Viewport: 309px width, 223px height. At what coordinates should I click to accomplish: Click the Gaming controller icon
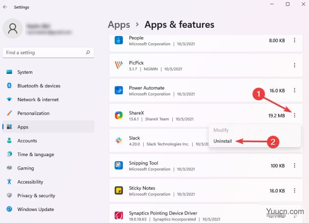[x=9, y=168]
